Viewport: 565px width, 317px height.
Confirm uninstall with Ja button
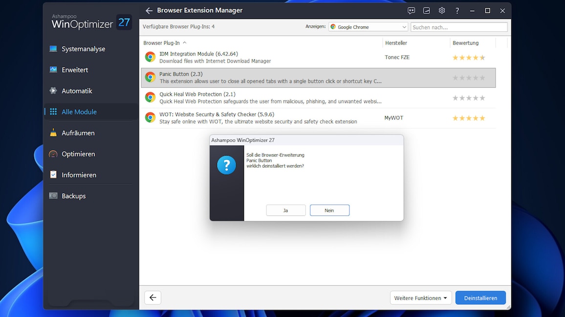(286, 210)
